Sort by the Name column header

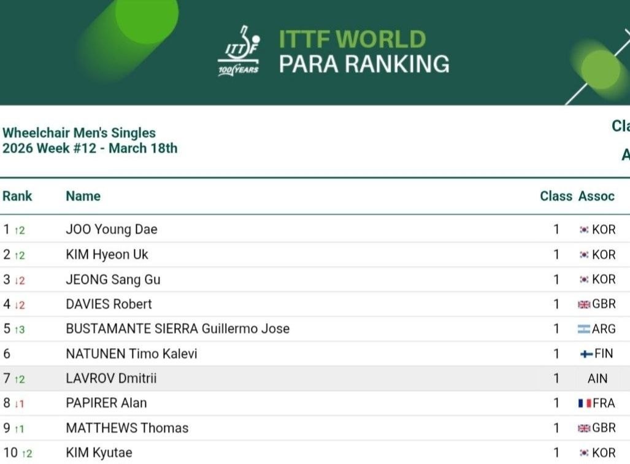click(83, 196)
